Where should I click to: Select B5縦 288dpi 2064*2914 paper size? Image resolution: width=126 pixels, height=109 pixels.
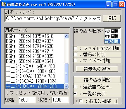tap(35, 51)
